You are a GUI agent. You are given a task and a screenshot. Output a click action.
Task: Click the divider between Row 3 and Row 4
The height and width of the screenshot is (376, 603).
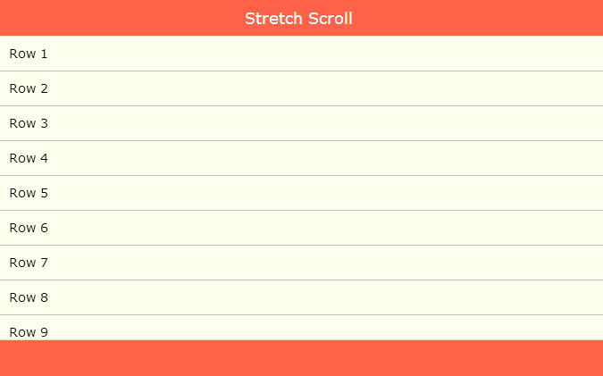[x=301, y=140]
